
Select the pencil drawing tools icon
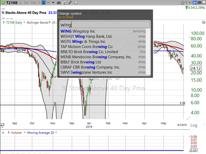70,3
